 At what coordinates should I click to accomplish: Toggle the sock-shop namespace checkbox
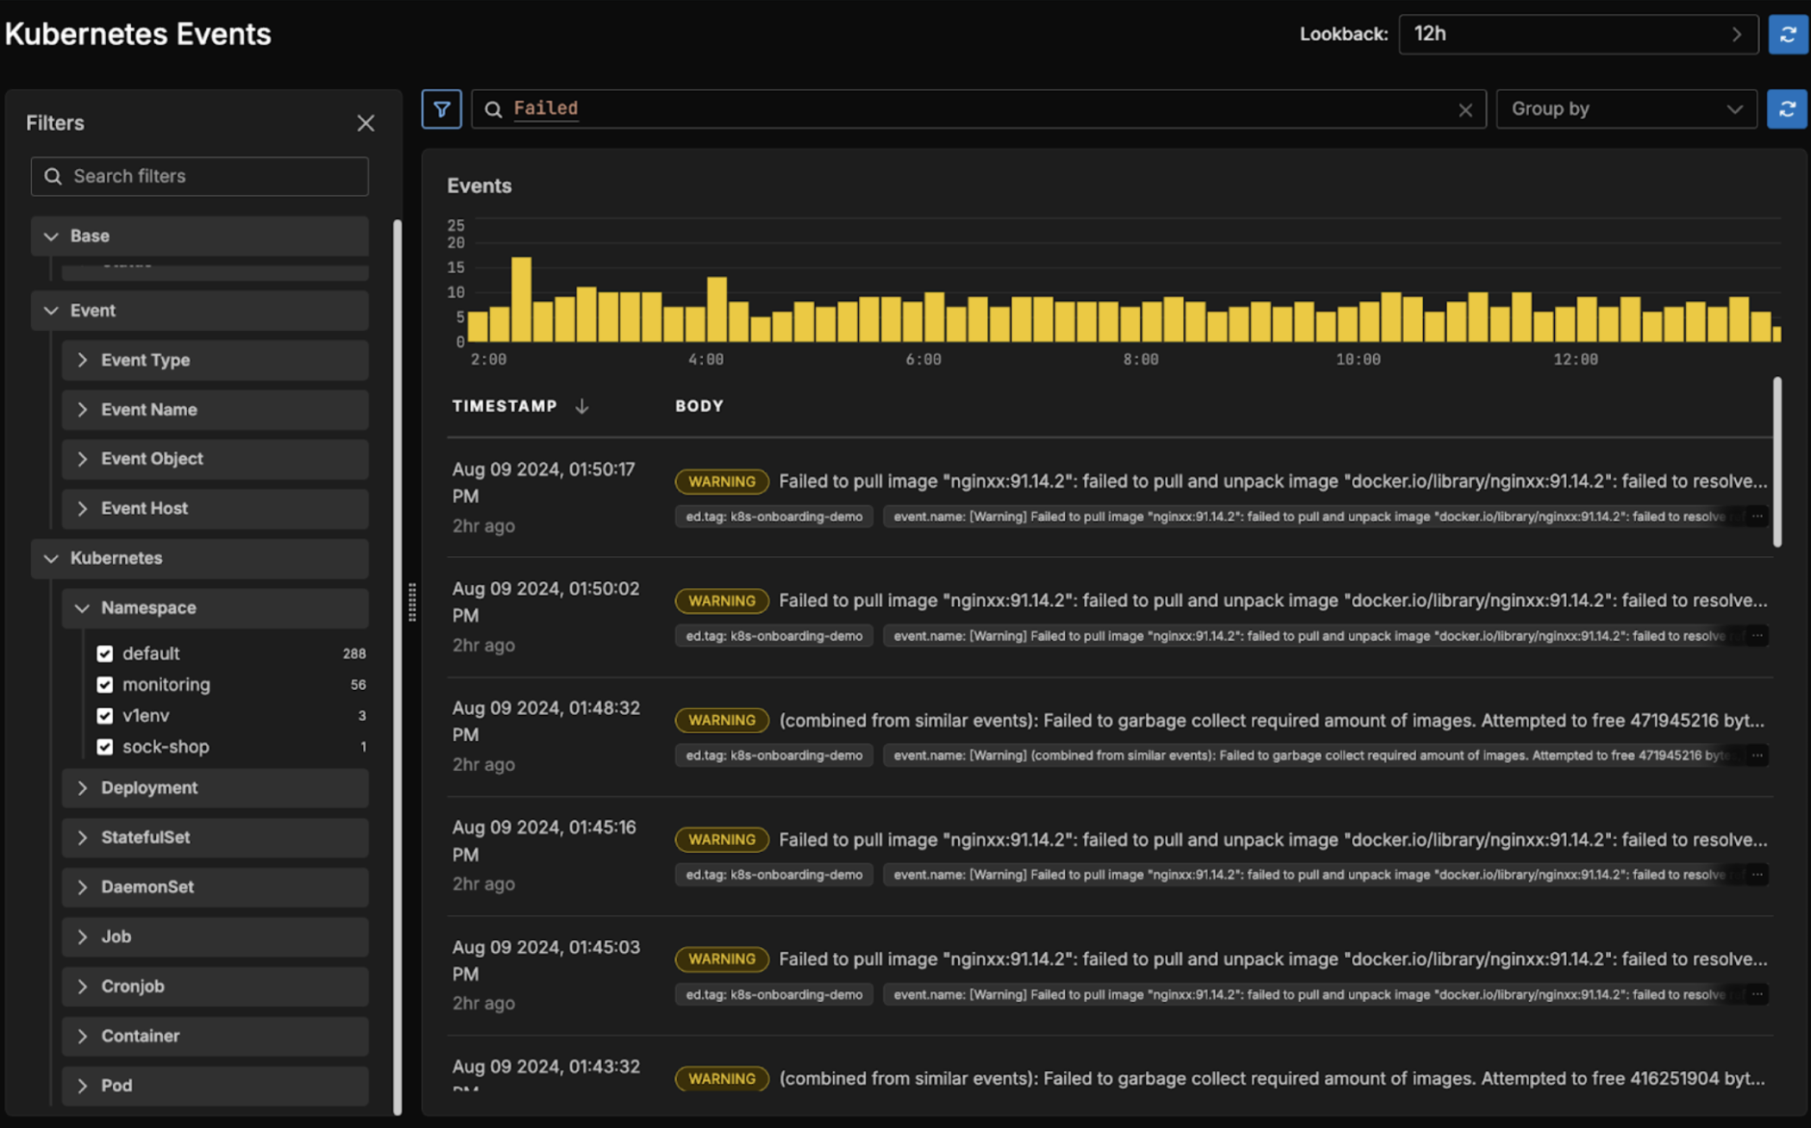[x=105, y=746]
